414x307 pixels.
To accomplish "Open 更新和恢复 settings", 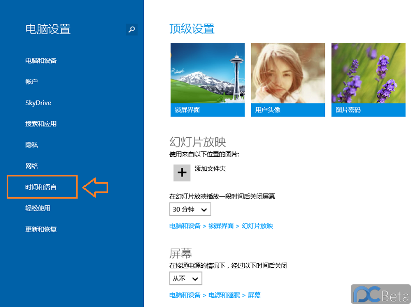I will coord(41,229).
